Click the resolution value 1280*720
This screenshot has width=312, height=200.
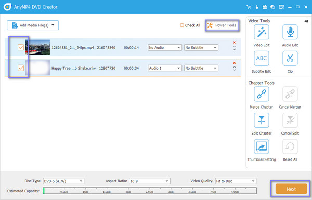107,68
